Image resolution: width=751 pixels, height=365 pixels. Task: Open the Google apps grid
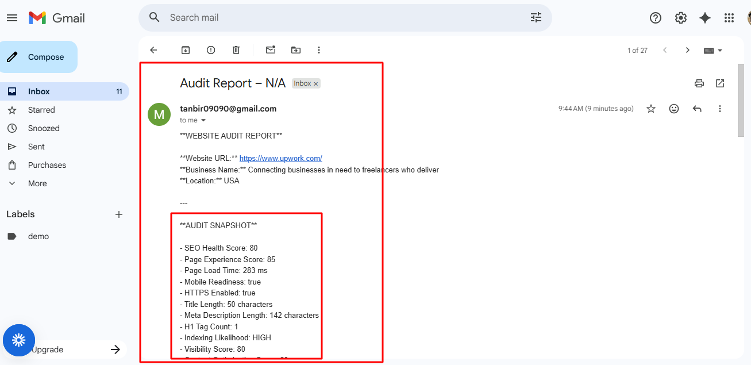click(729, 18)
